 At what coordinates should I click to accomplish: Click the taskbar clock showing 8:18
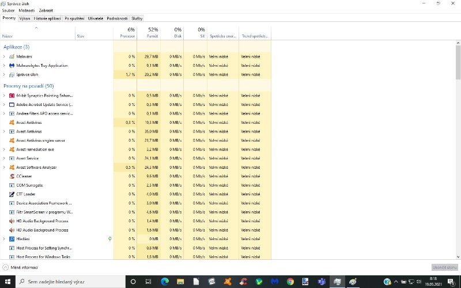pos(433,282)
